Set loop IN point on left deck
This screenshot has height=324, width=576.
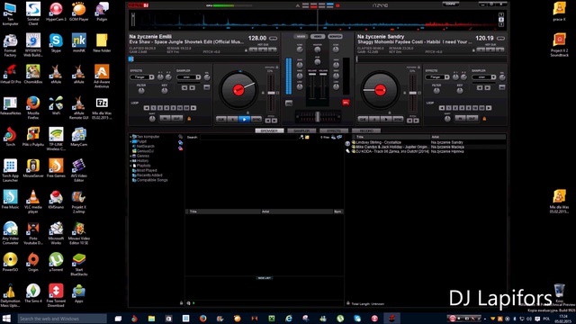(166, 118)
